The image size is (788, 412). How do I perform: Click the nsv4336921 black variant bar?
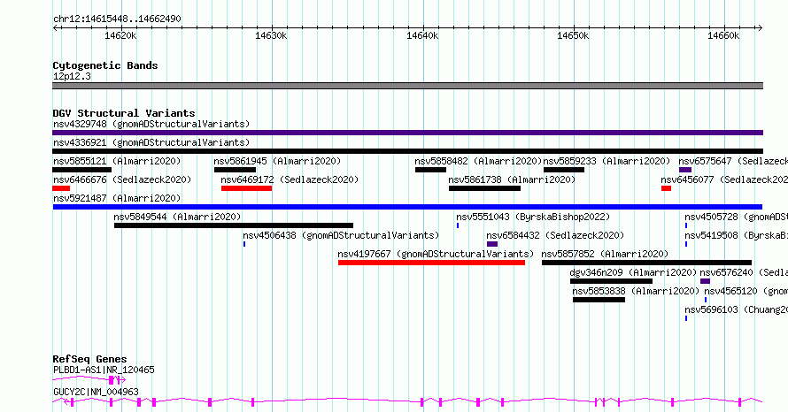tap(407, 151)
